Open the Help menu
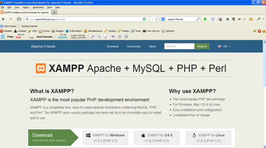Screen dimensions: 266x148 [58, 7]
